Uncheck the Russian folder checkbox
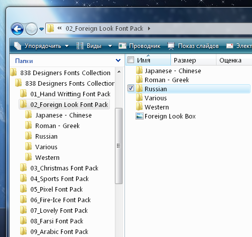 coord(131,88)
